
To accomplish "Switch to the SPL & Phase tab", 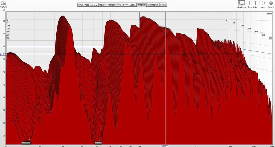I will tap(84, 5).
